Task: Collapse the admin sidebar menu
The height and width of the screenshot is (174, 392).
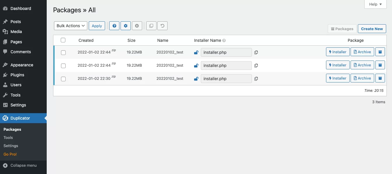Action: coord(23,166)
